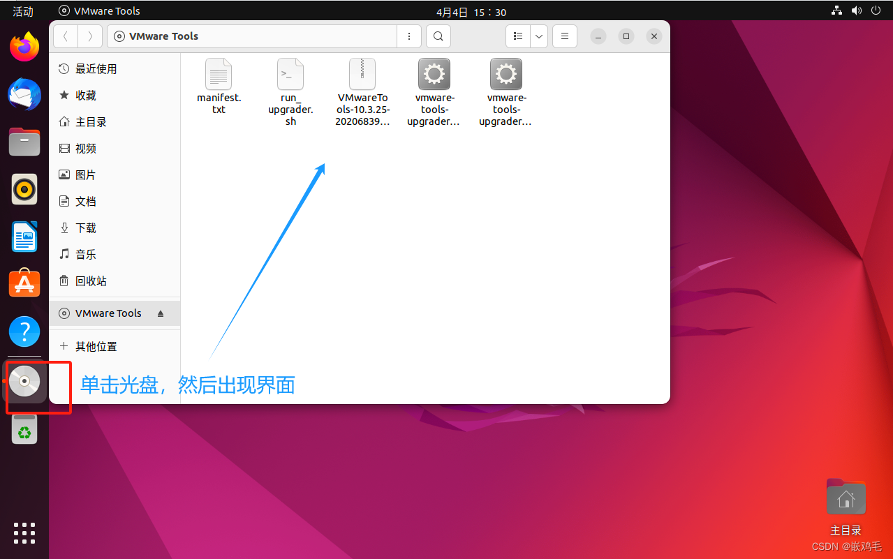Open the Help app in dock
893x559 pixels.
tap(24, 331)
